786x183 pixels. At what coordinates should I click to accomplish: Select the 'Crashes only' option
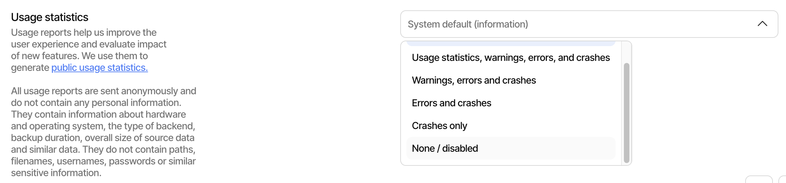point(439,126)
